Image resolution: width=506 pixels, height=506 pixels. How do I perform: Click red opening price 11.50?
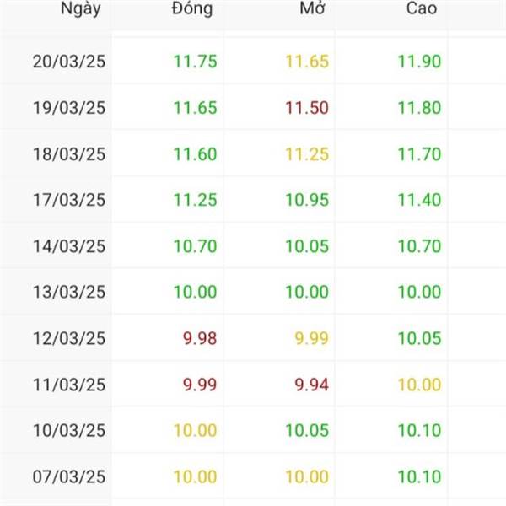coord(307,108)
